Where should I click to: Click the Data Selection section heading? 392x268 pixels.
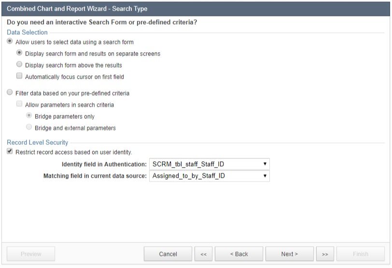pos(27,32)
